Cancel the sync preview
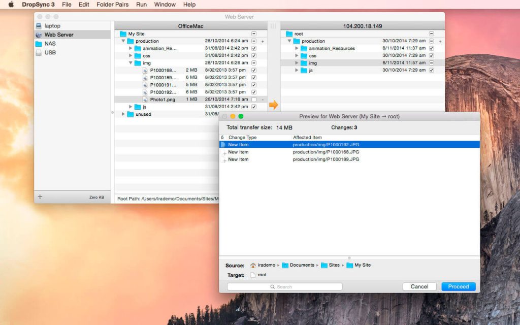This screenshot has width=520, height=325. point(419,286)
